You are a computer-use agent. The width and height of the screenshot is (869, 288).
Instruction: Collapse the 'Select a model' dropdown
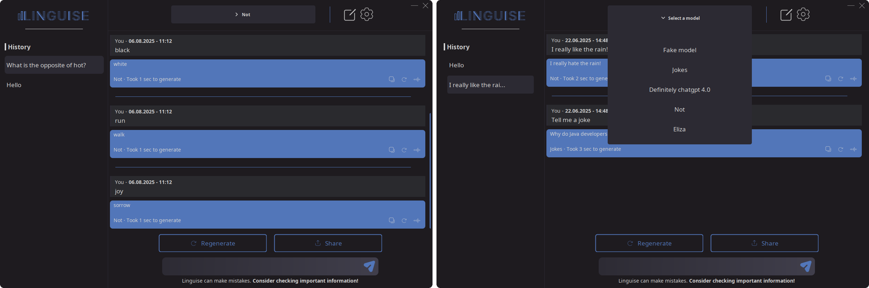680,18
